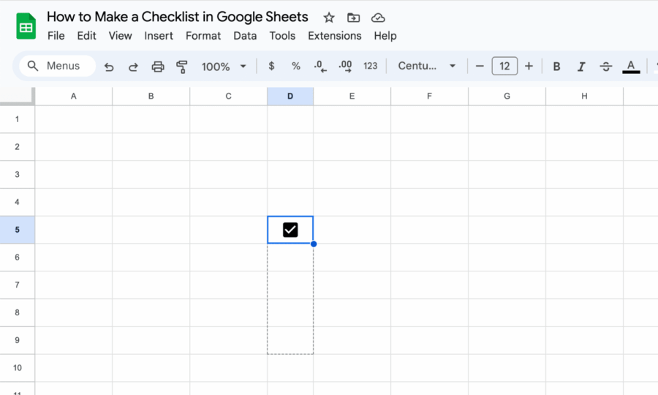The height and width of the screenshot is (395, 658).
Task: Select row 5 header
Action: point(18,230)
